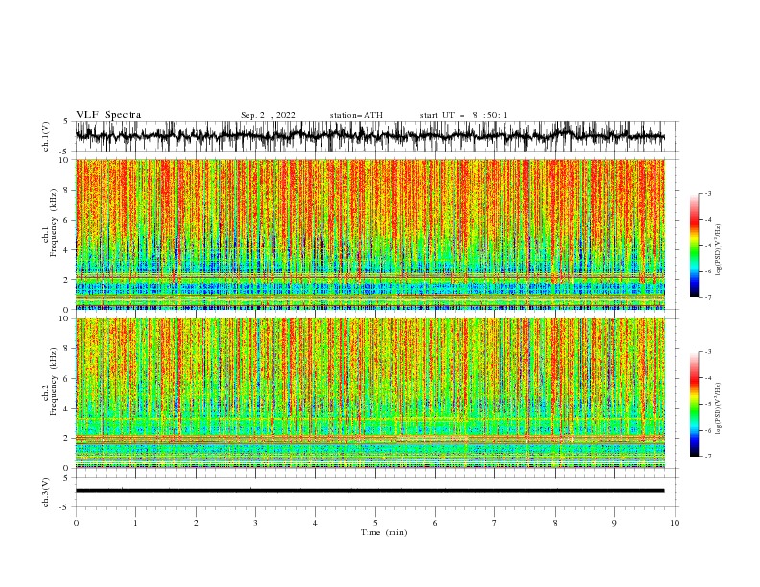This screenshot has height=587, width=760.
Task: Click the ch.1 frequency axis "8" tick label
Action: tap(68, 190)
